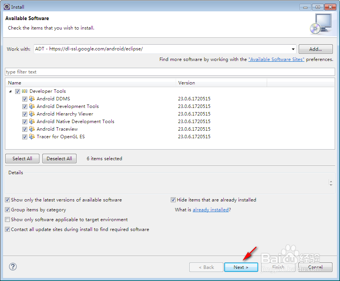The image size is (340, 281).
Task: Select the Android Traceview row label
Action: [57, 129]
